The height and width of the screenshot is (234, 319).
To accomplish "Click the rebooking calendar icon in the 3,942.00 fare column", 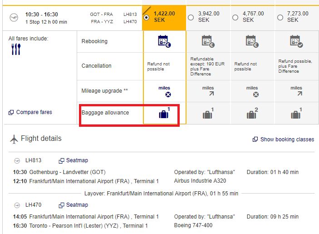I will click(x=208, y=41).
